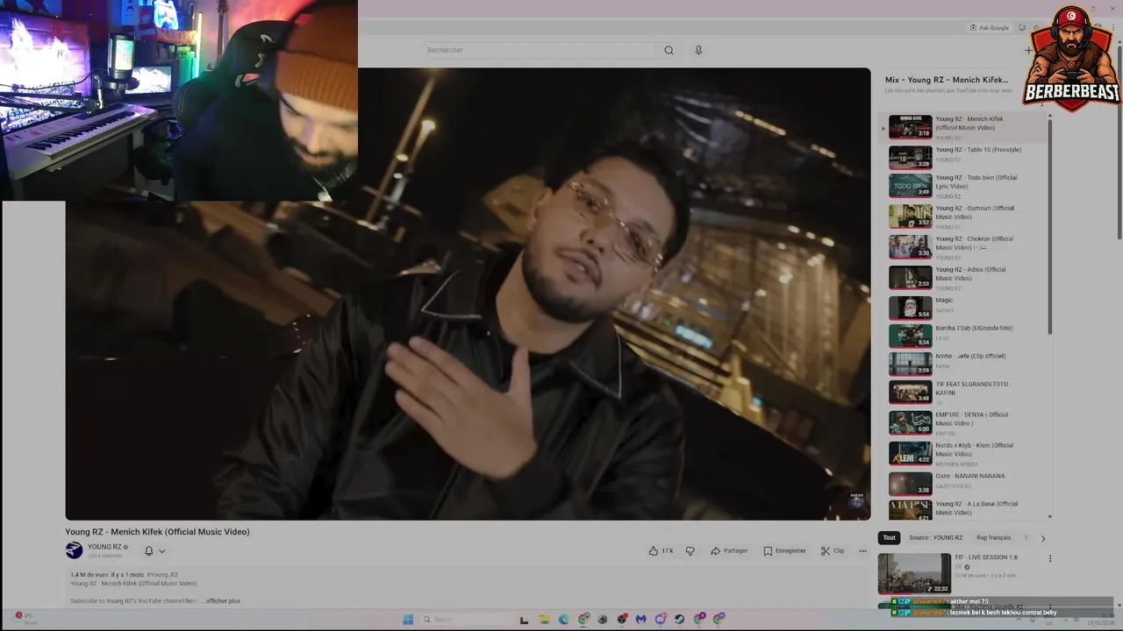This screenshot has width=1123, height=631.
Task: Click the channel watermark in video corner
Action: [857, 500]
